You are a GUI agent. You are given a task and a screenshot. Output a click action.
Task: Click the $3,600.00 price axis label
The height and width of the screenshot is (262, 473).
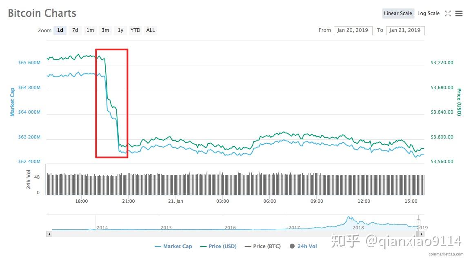pos(442,137)
